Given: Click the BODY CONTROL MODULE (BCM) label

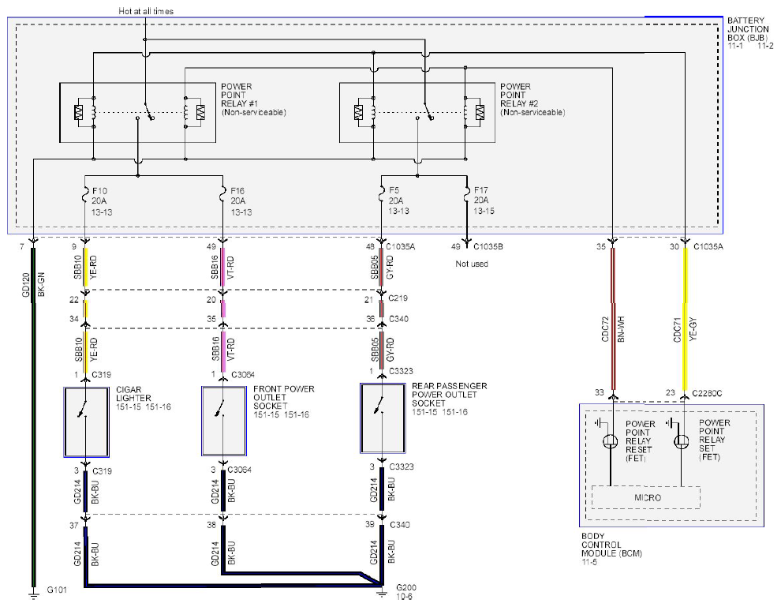Looking at the screenshot, I should tap(611, 545).
